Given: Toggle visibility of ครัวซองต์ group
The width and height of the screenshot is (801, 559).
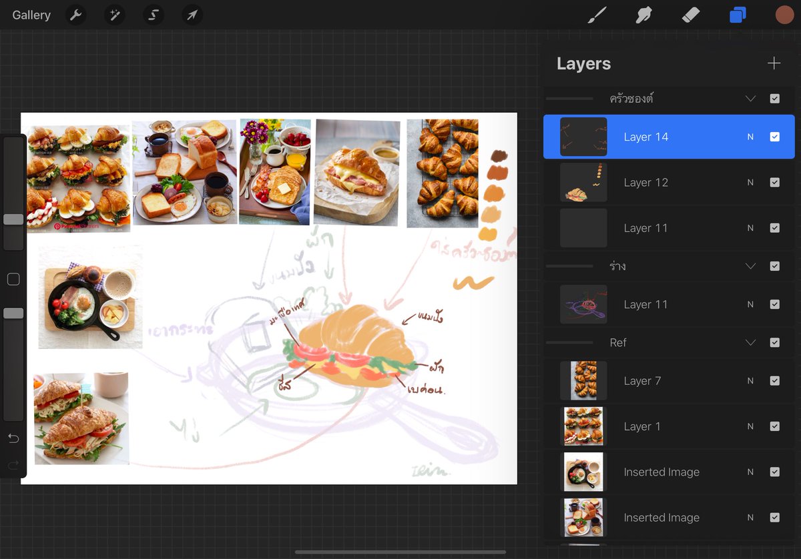Looking at the screenshot, I should [774, 99].
